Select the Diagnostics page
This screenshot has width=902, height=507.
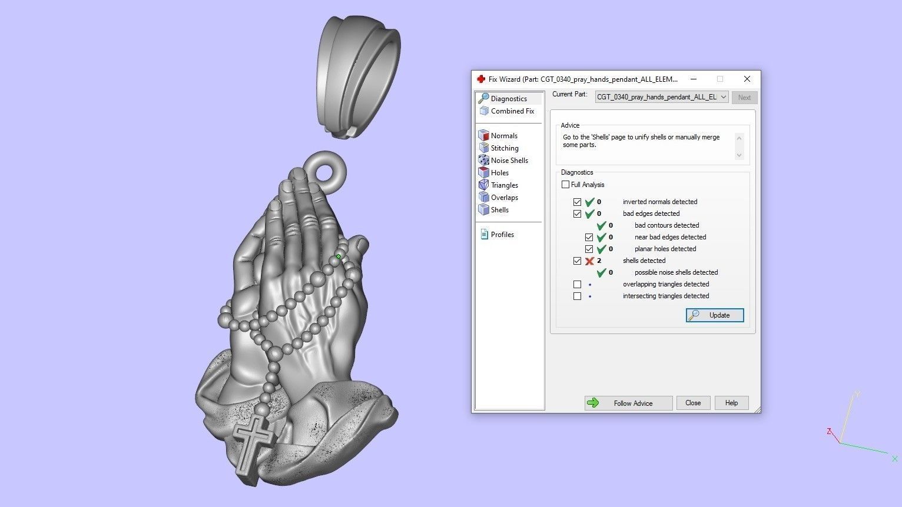(508, 99)
